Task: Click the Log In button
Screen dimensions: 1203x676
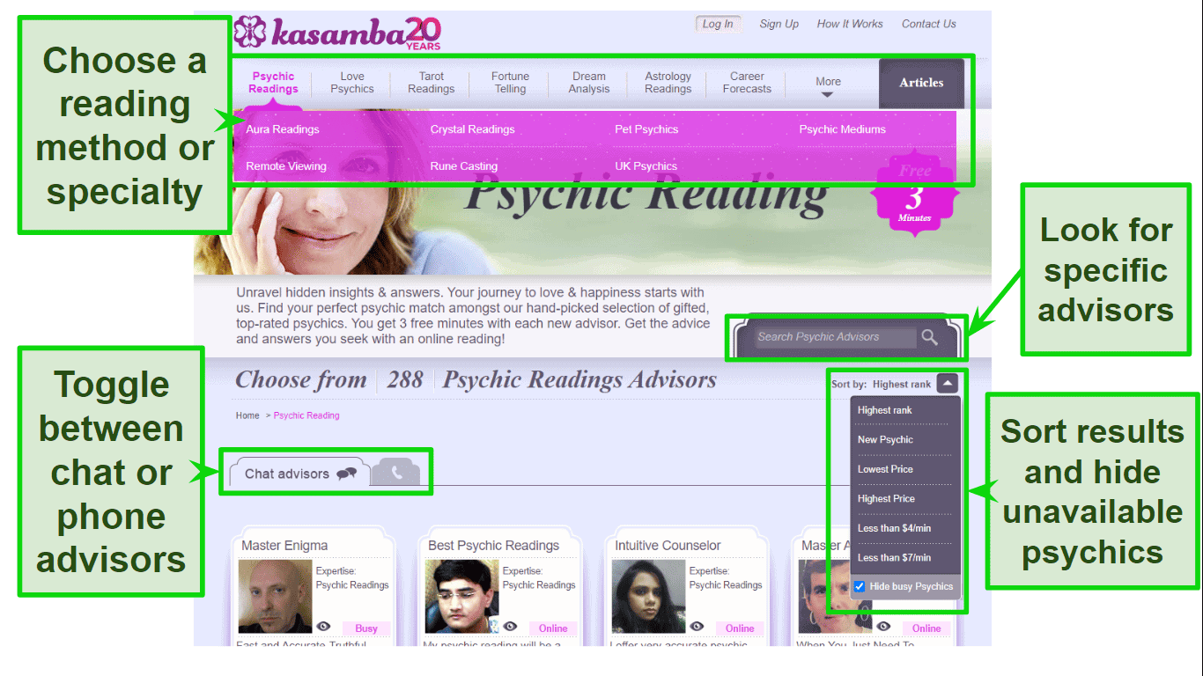Action: [718, 24]
